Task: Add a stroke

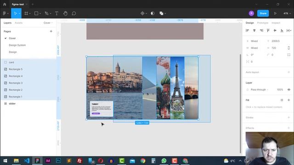Action: tap(289, 117)
